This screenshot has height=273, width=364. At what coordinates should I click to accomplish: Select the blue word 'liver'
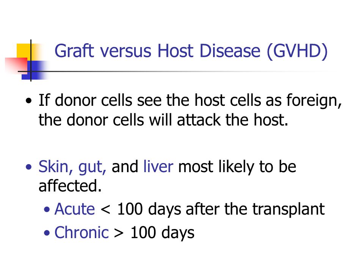158,166
